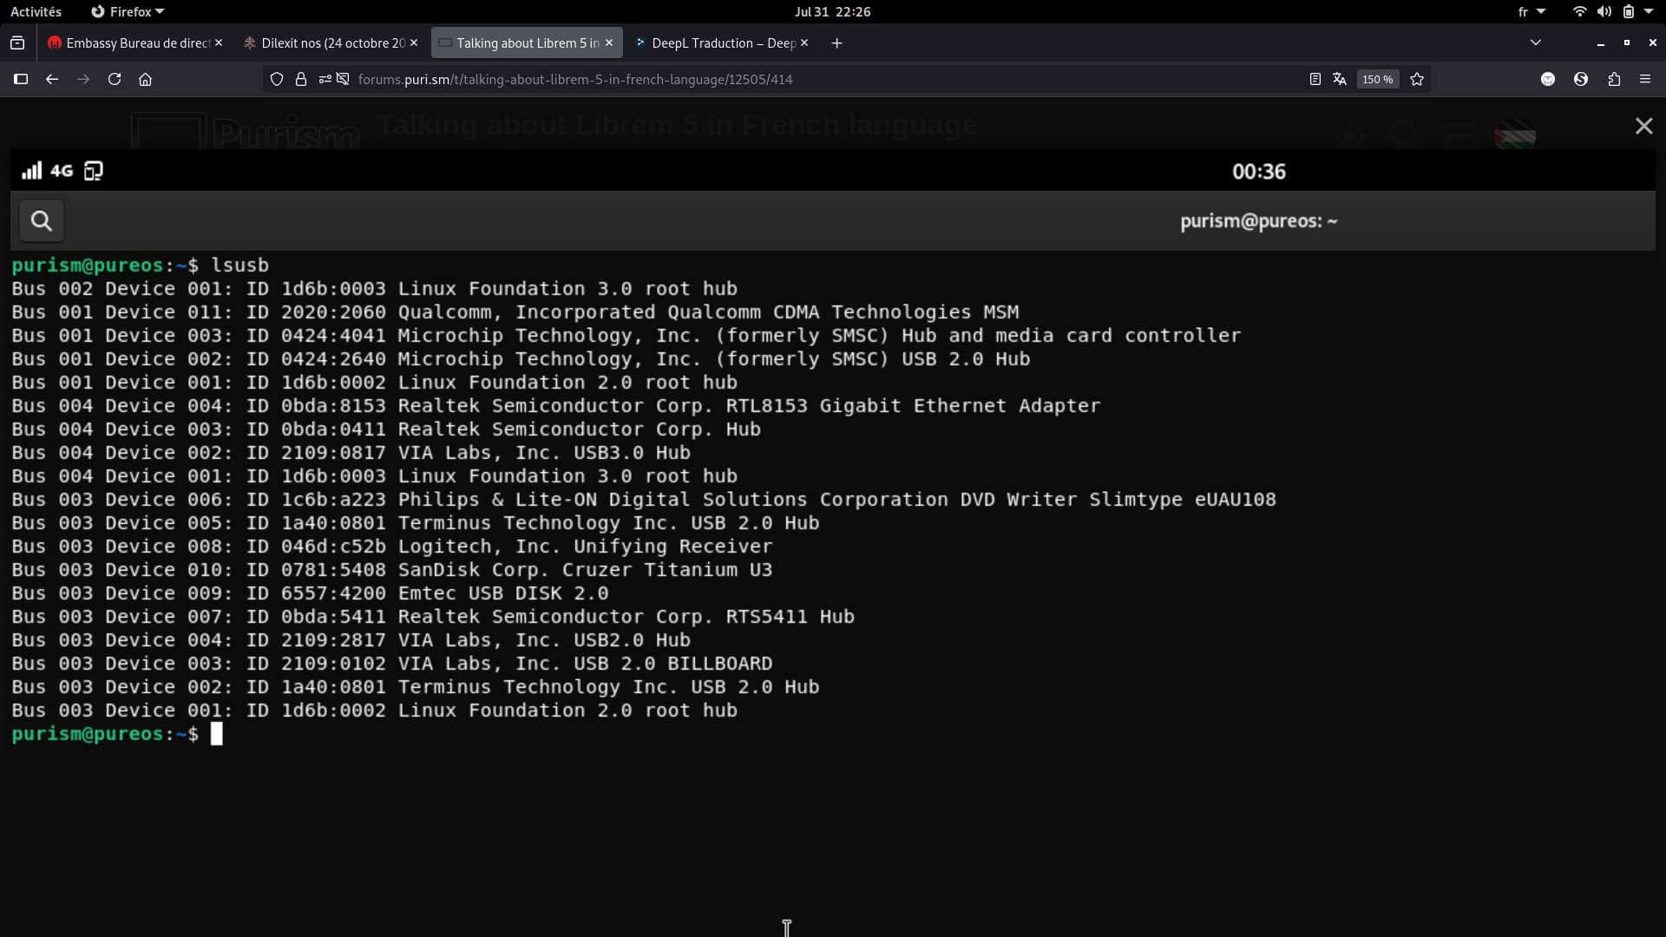Open the clock and calendar panel
Screen dimensions: 1666x937
point(832,11)
